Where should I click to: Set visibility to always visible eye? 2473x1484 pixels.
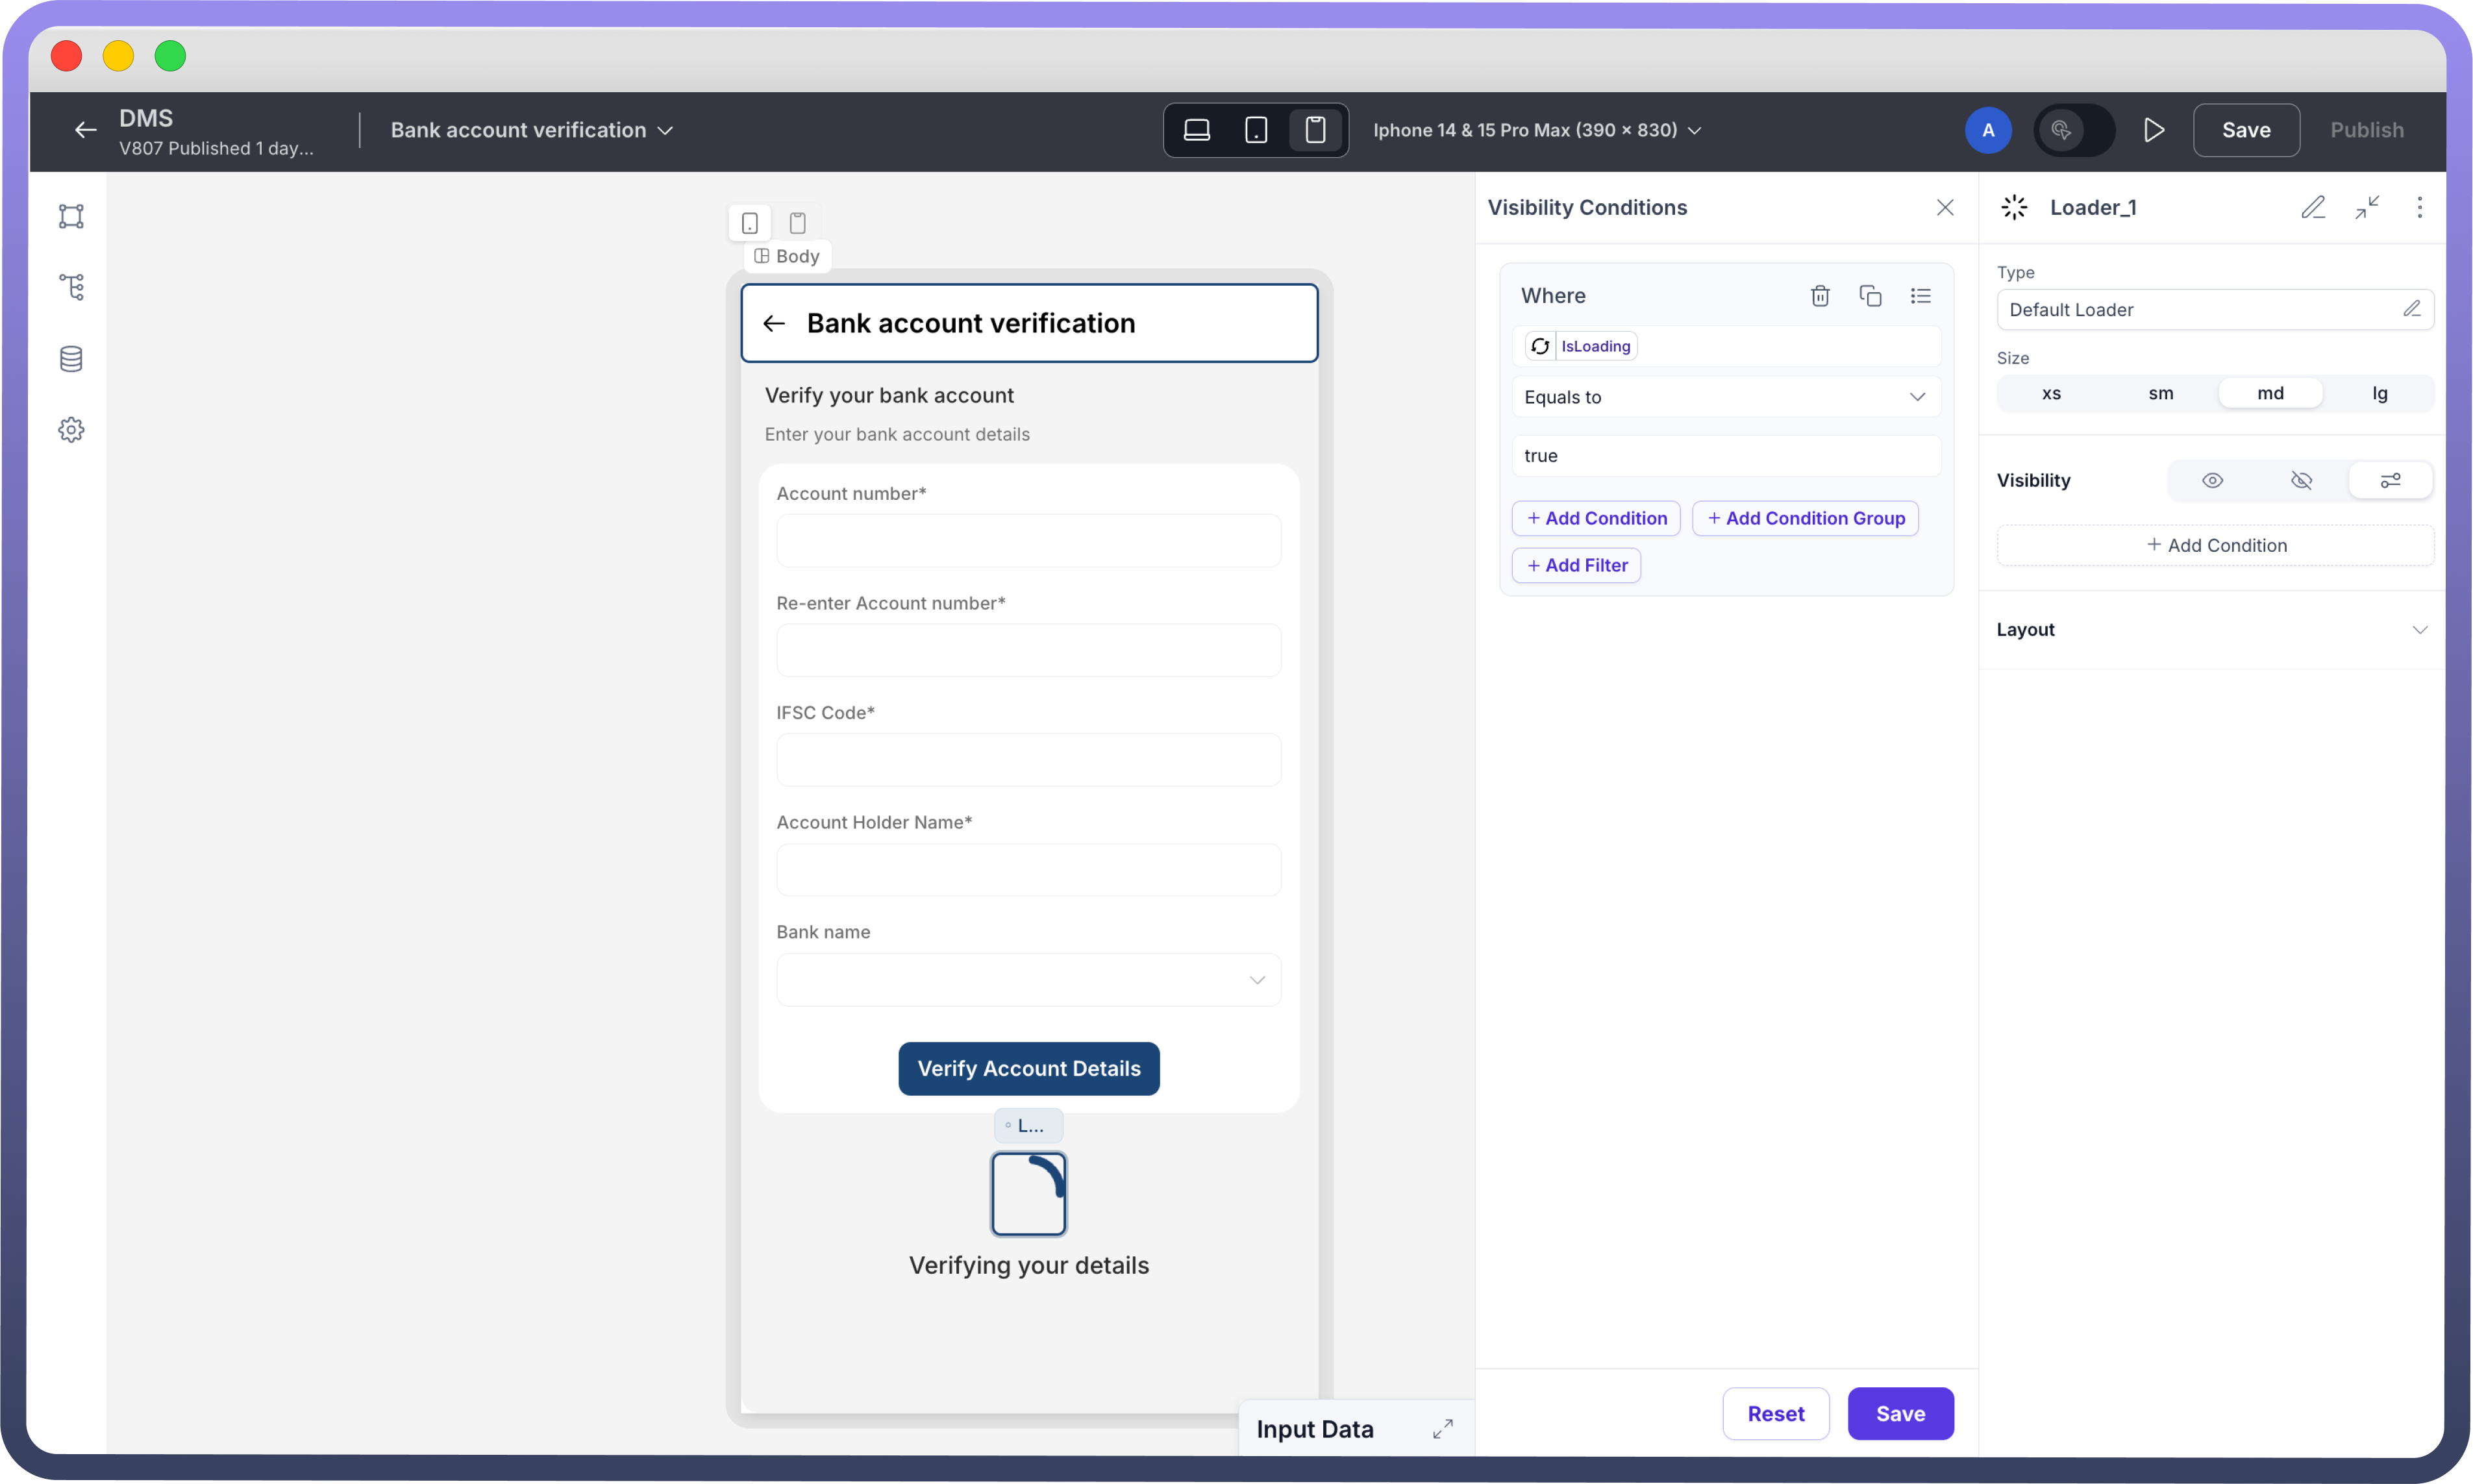point(2212,481)
